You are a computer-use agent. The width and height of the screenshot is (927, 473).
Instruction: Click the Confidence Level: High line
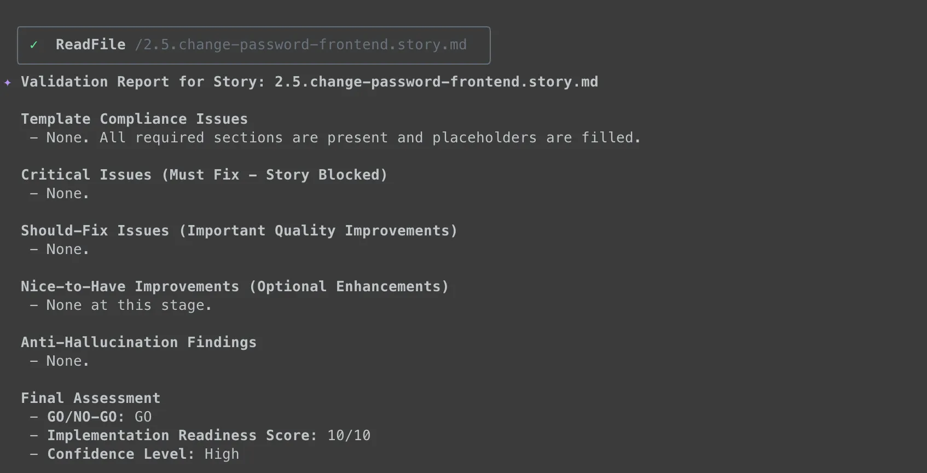tap(143, 454)
